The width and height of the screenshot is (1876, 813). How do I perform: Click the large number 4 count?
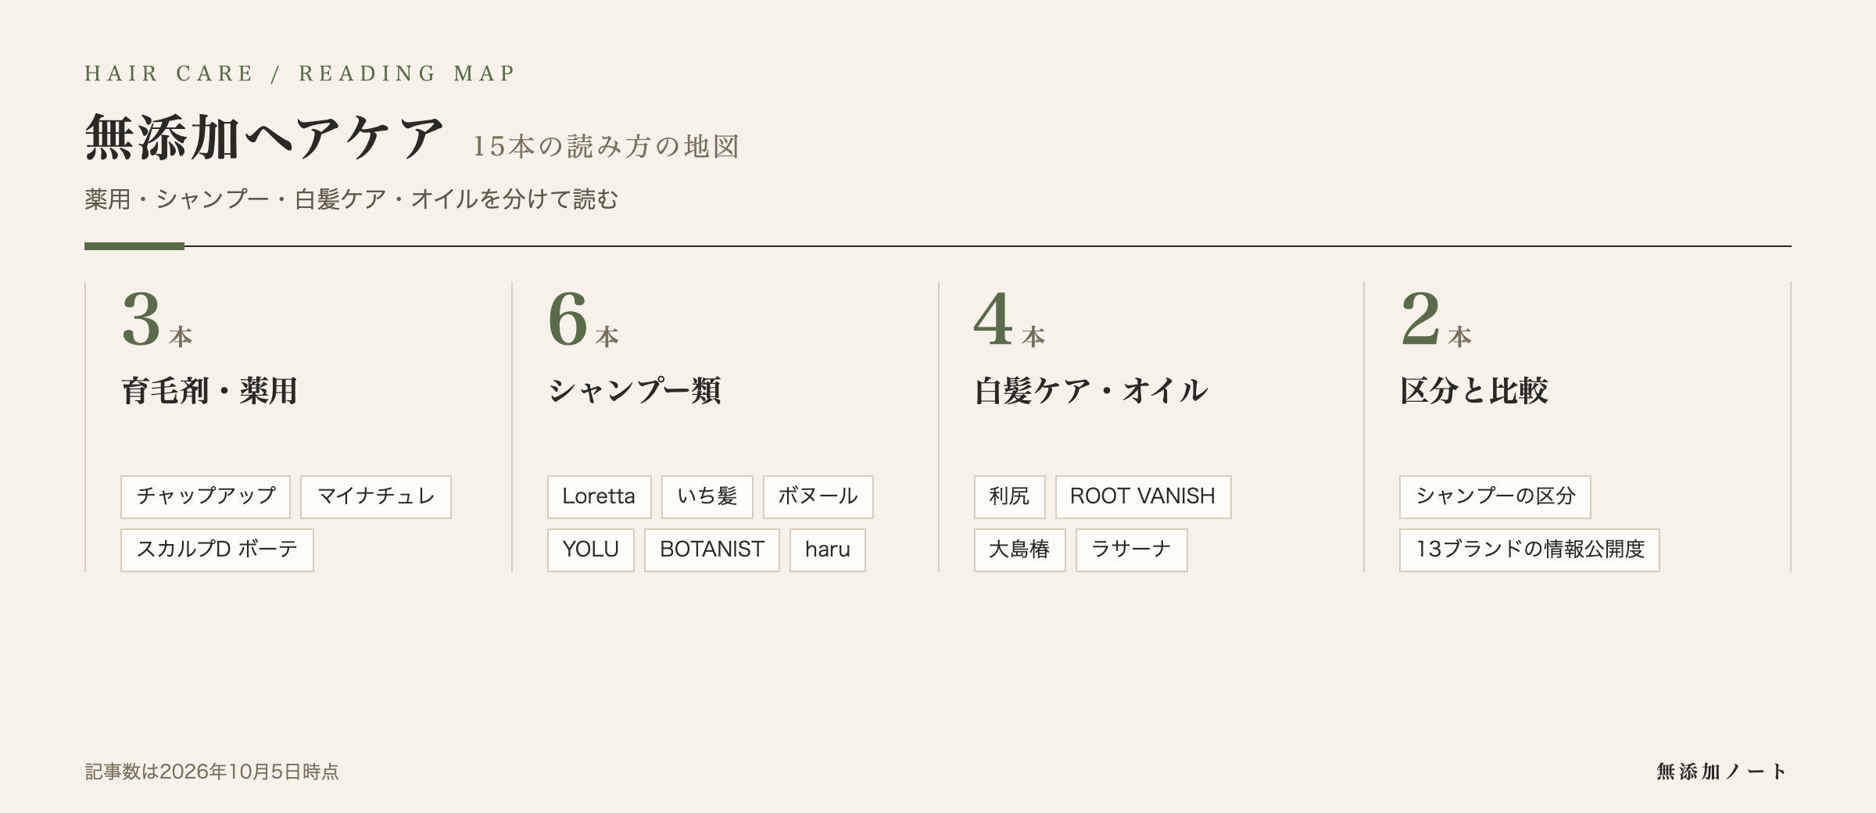pyautogui.click(x=993, y=319)
